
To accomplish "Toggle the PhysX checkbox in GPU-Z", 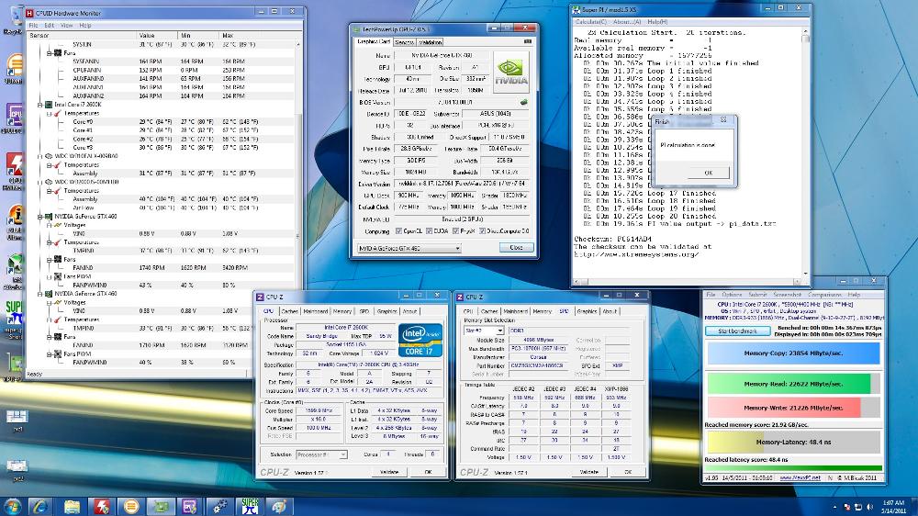I will 455,231.
